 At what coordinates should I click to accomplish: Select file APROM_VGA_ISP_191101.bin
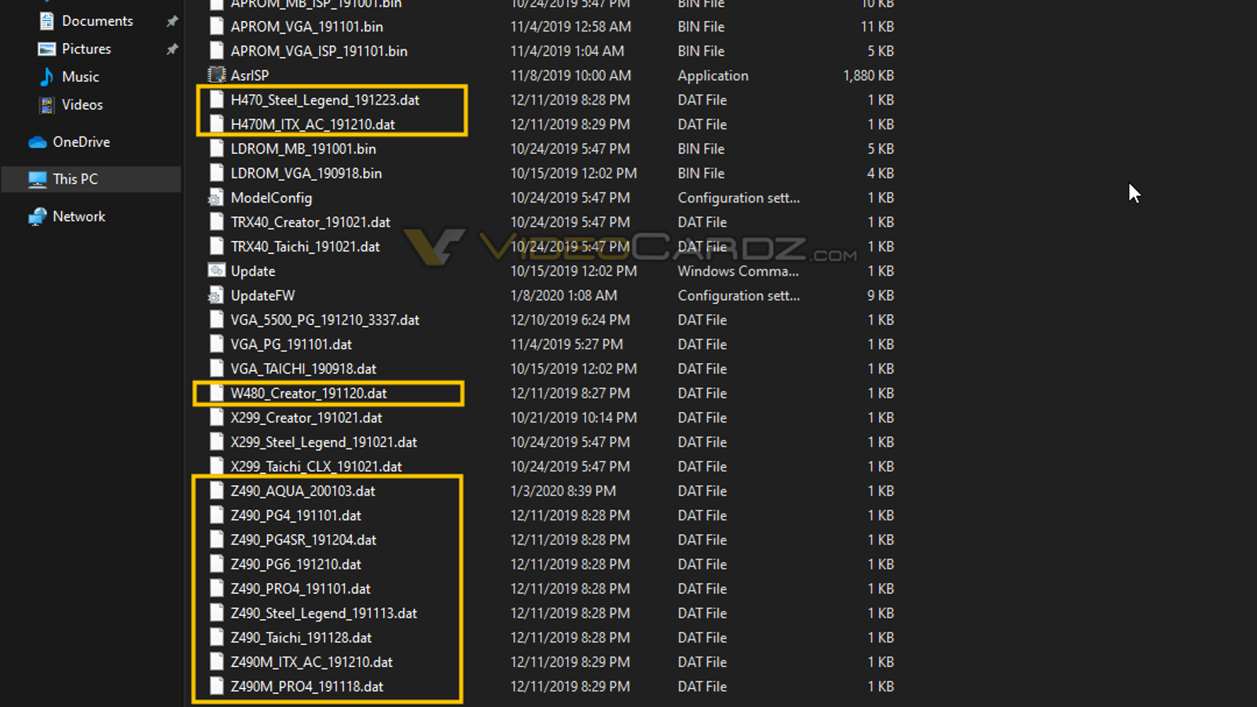click(319, 51)
